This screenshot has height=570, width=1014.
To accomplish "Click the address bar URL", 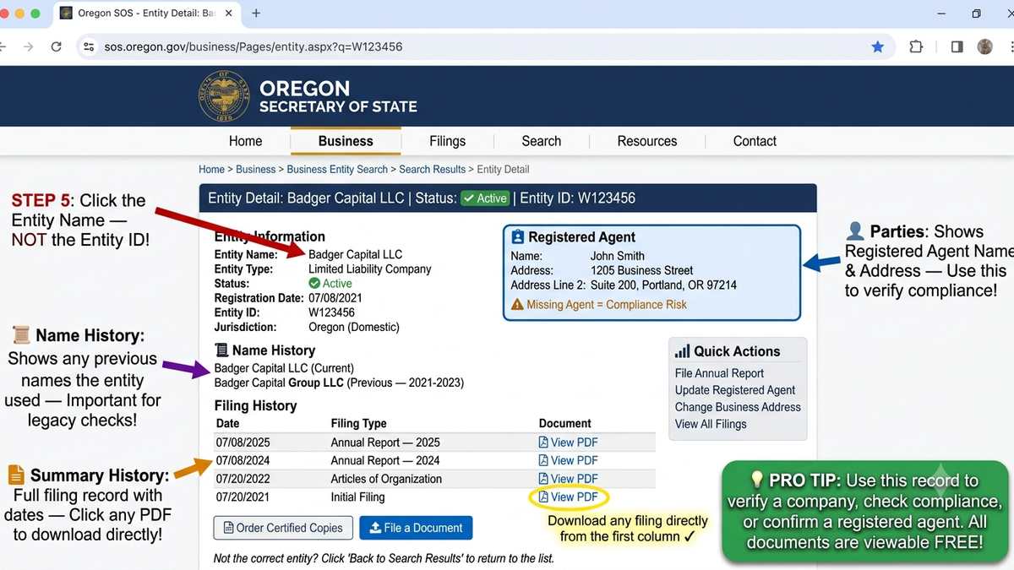I will coord(253,46).
